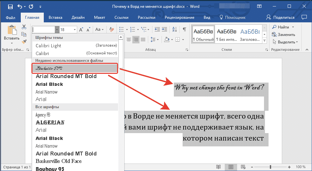Toggle center text alignment
This screenshot has width=312, height=171.
pyautogui.click(x=129, y=40)
